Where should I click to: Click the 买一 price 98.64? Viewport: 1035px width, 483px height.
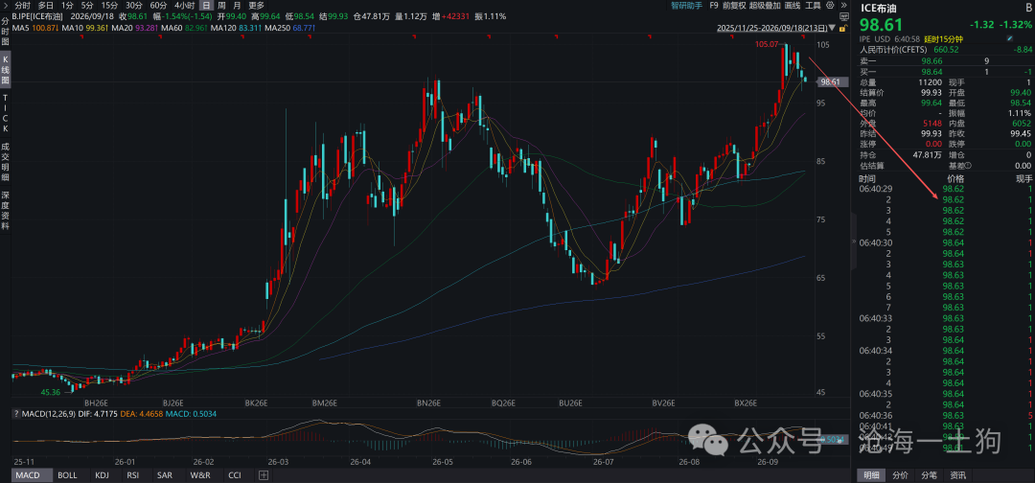(933, 71)
